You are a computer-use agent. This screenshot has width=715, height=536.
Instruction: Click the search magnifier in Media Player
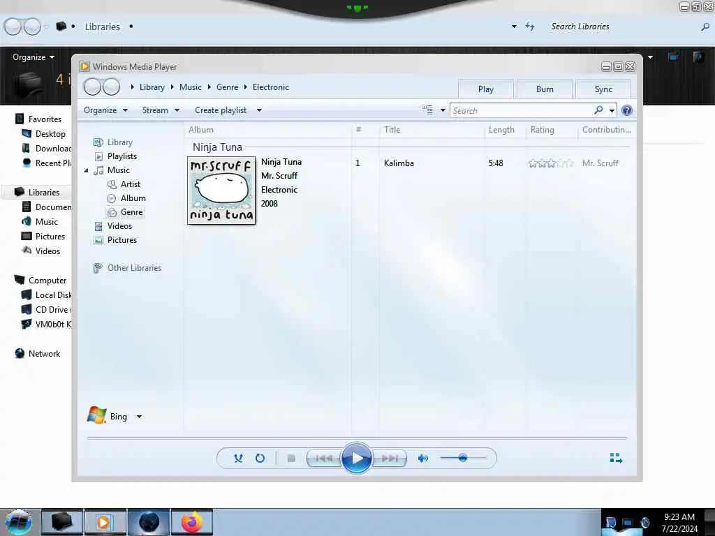coord(598,110)
